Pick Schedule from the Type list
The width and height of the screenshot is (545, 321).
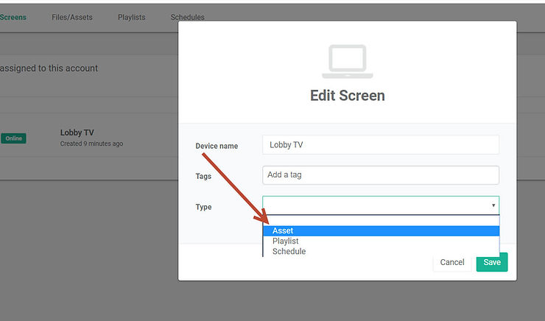(x=381, y=251)
